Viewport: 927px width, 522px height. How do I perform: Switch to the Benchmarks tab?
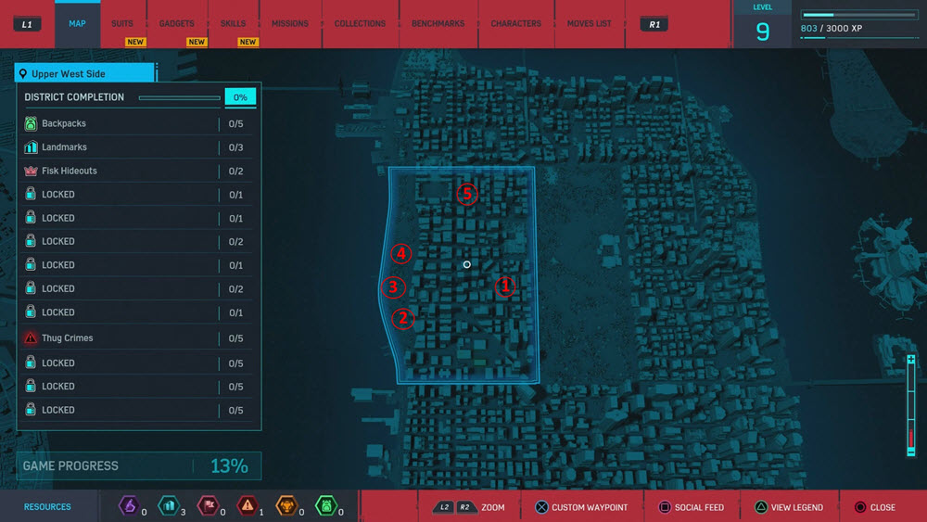click(438, 24)
